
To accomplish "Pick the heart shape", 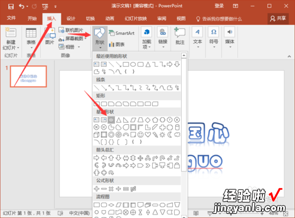I will pyautogui.click(x=147, y=135).
